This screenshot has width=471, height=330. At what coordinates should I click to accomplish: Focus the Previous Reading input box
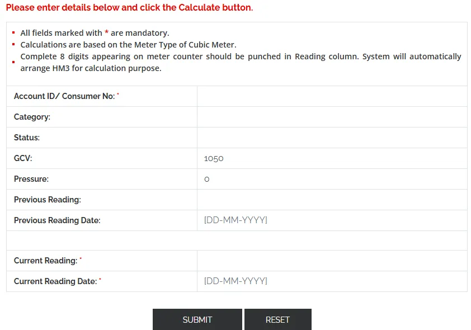[x=332, y=200]
